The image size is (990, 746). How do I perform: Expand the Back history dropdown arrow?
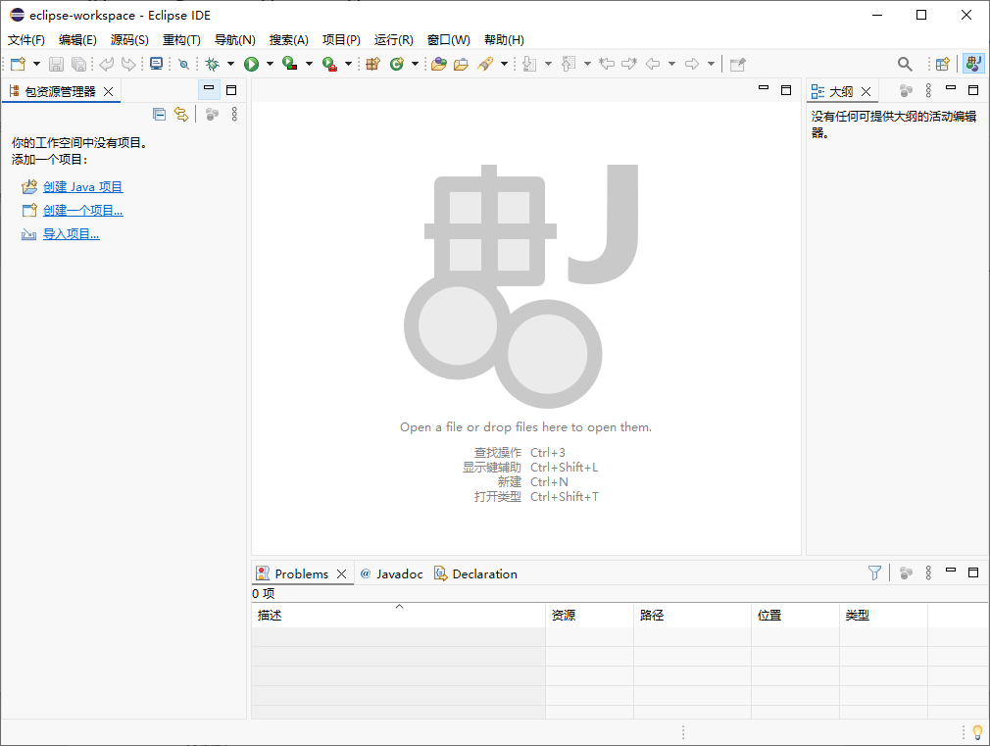click(x=671, y=64)
